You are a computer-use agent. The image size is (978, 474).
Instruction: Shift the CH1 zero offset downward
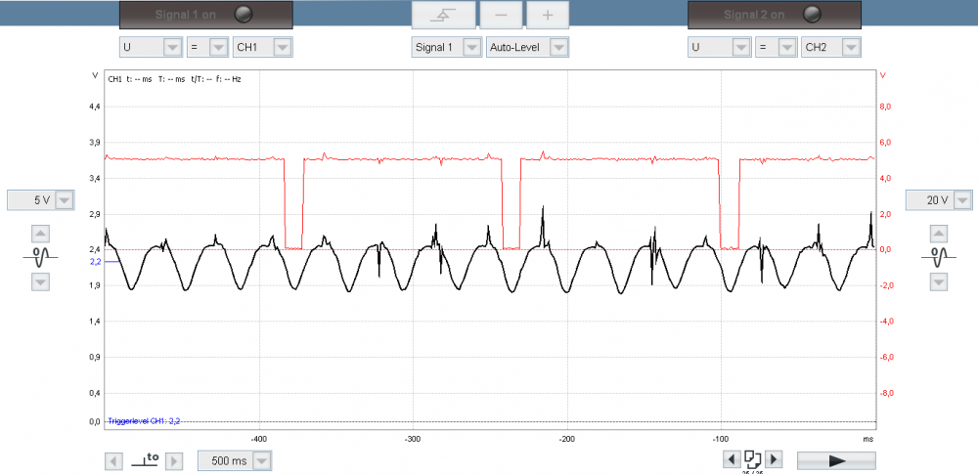pyautogui.click(x=40, y=281)
